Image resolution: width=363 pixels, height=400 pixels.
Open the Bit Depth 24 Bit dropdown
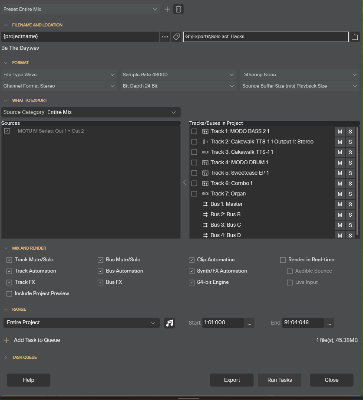pos(178,86)
